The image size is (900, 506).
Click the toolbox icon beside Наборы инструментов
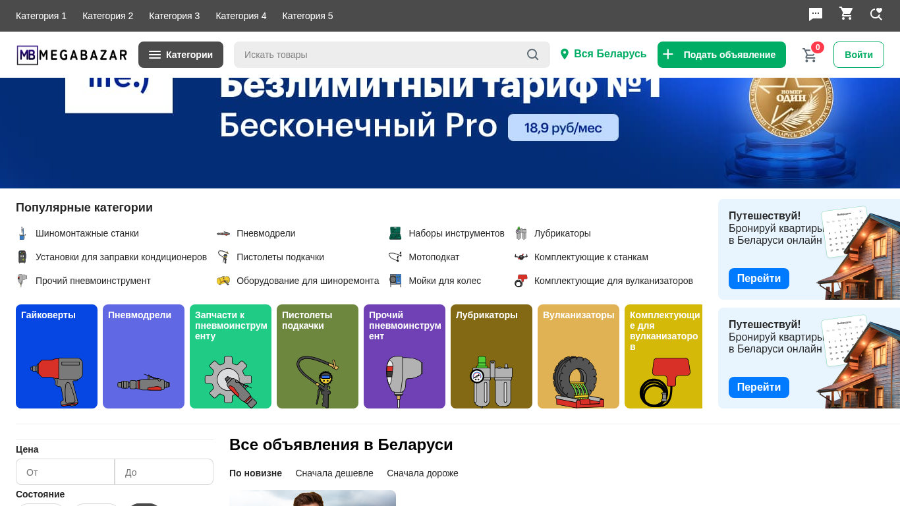pyautogui.click(x=395, y=233)
